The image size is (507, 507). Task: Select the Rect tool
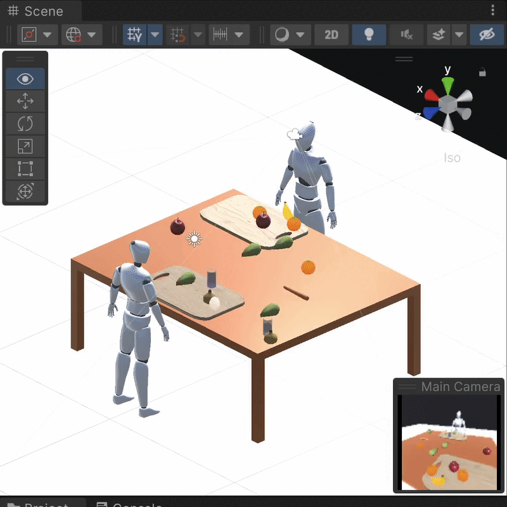(x=25, y=169)
